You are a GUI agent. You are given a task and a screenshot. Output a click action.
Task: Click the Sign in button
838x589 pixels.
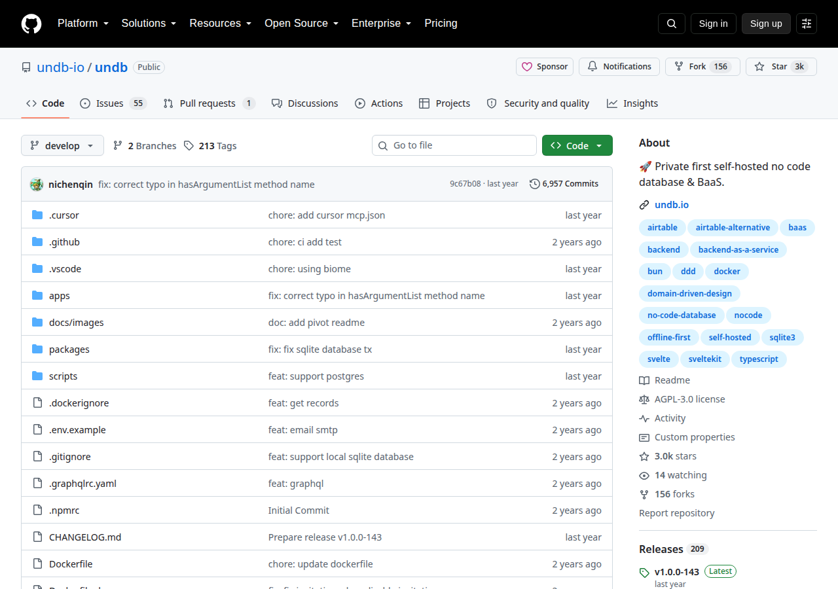pyautogui.click(x=713, y=24)
